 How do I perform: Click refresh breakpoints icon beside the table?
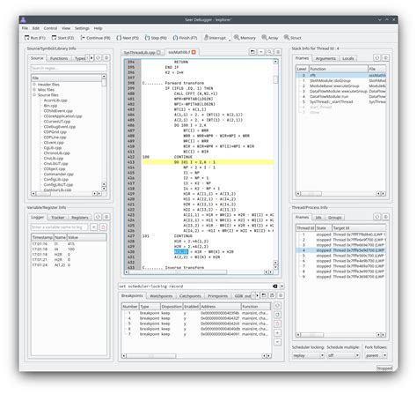click(x=278, y=306)
